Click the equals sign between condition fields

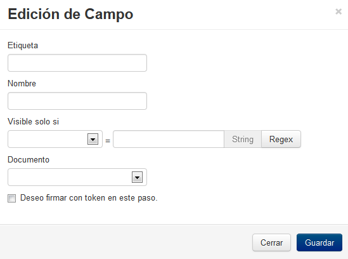click(108, 141)
